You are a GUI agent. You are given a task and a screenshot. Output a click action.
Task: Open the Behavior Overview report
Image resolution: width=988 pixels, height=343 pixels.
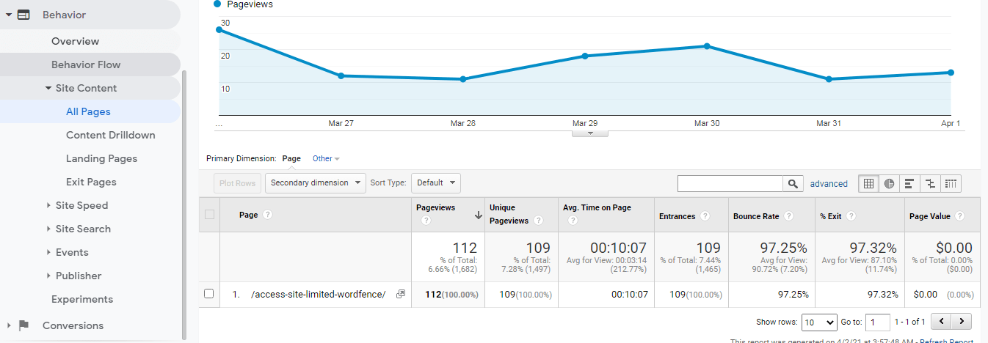click(75, 41)
